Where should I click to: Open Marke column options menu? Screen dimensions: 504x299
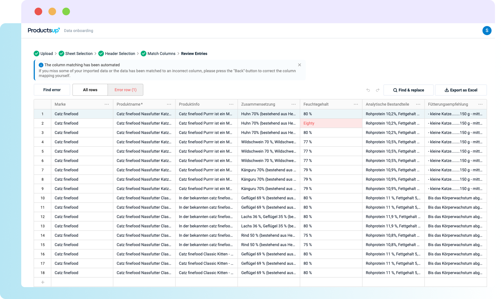[107, 104]
